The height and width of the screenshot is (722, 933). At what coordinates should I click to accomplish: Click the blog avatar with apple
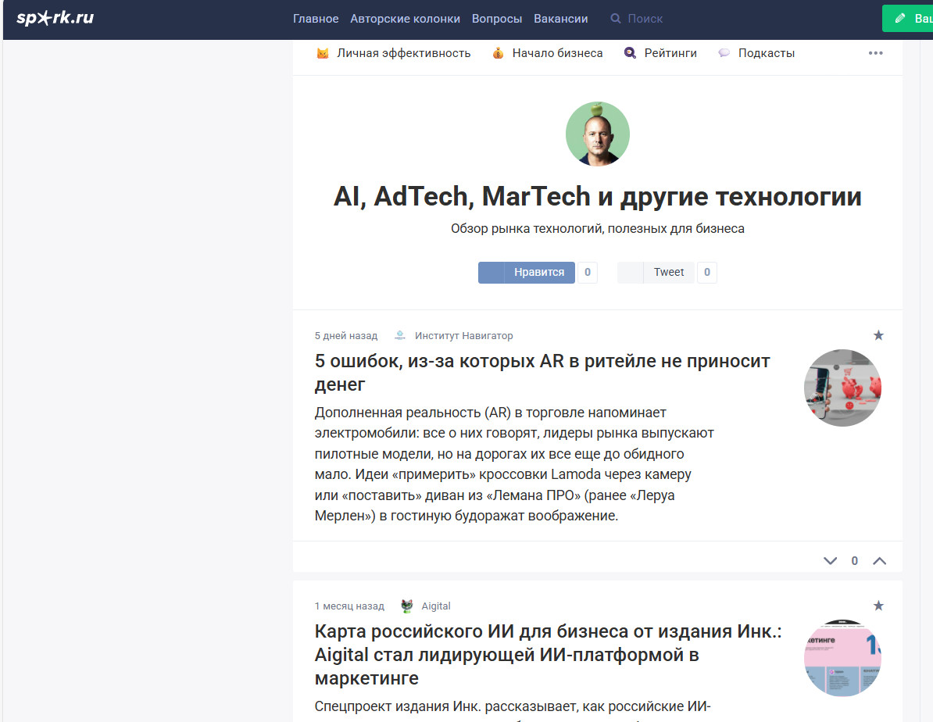click(x=598, y=134)
